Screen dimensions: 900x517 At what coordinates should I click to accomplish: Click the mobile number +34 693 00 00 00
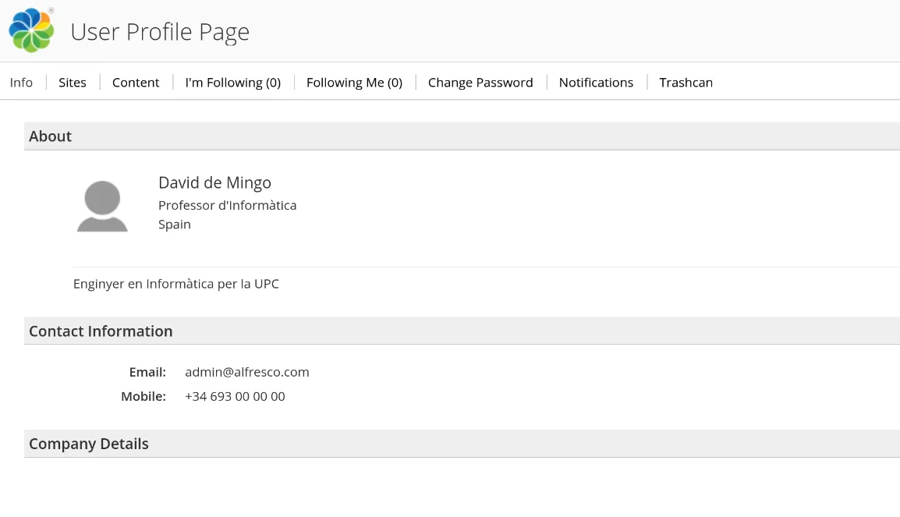235,396
